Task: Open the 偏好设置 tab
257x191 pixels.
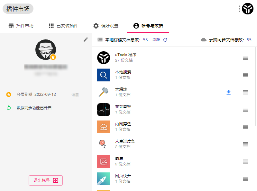Action: [x=106, y=26]
